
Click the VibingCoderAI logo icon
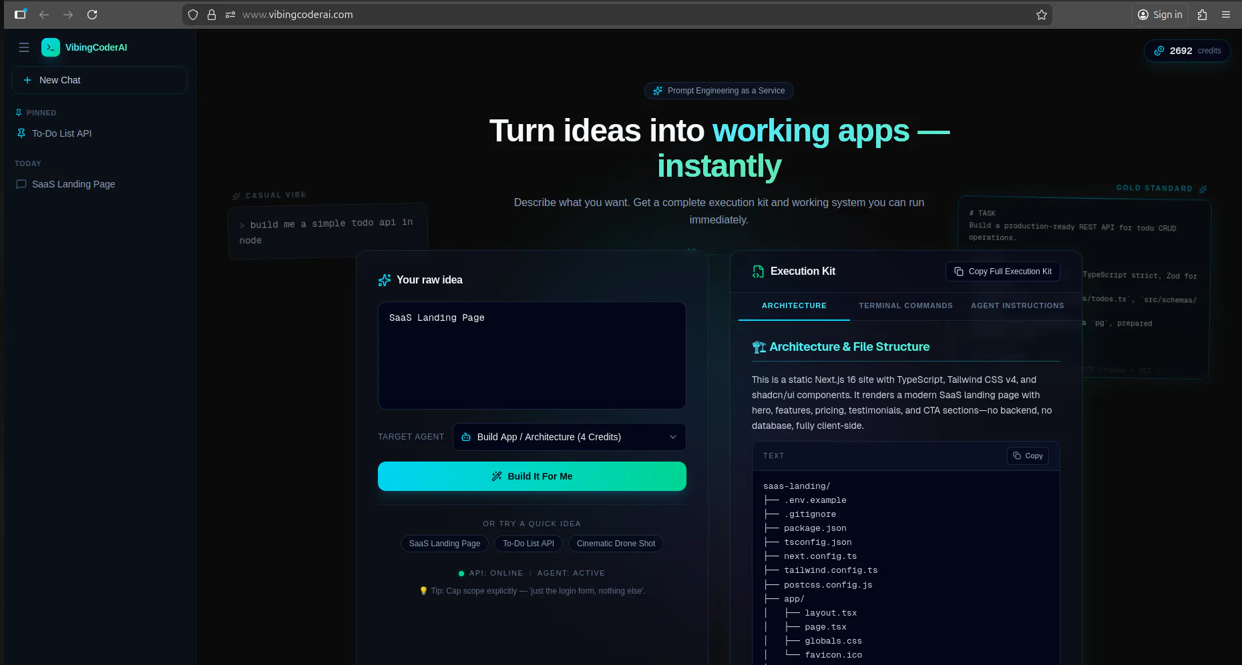[x=51, y=47]
